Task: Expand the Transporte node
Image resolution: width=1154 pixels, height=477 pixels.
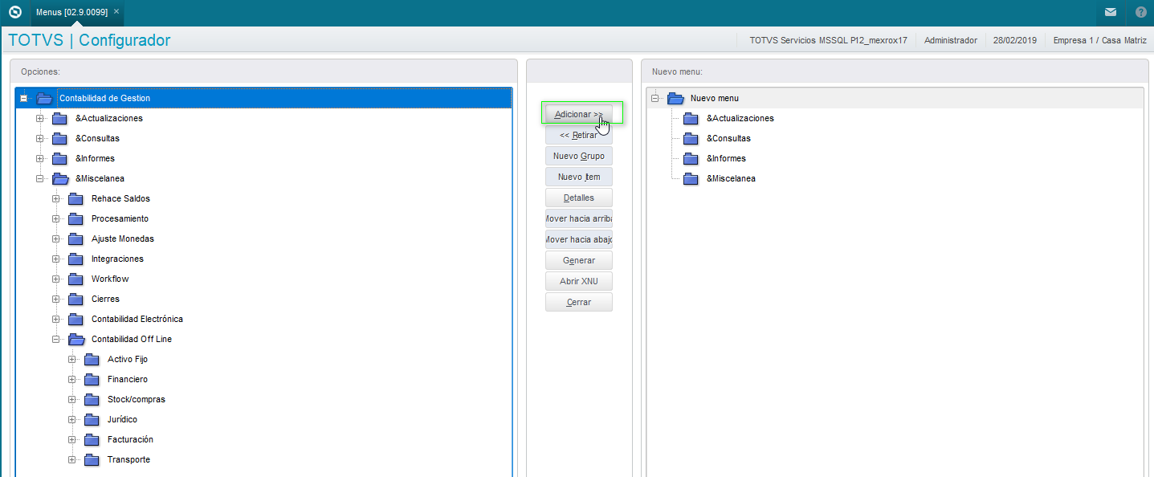Action: 72,459
